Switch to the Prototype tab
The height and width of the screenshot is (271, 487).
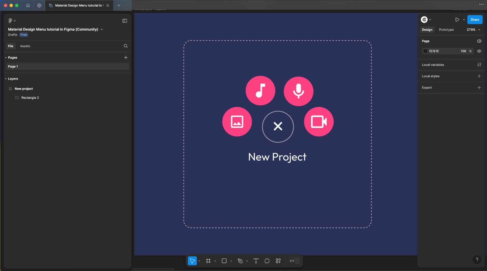446,30
